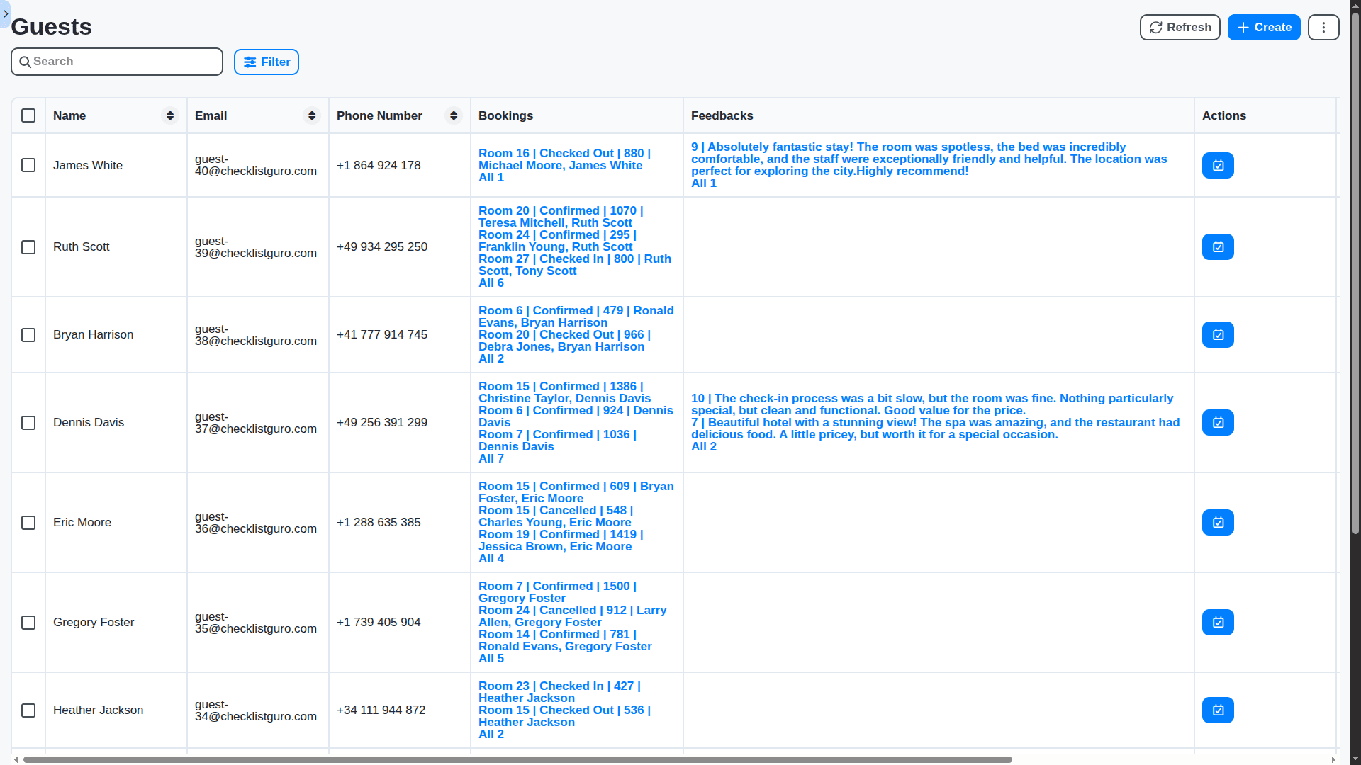This screenshot has width=1361, height=765.
Task: Refresh the guests list
Action: (1180, 28)
